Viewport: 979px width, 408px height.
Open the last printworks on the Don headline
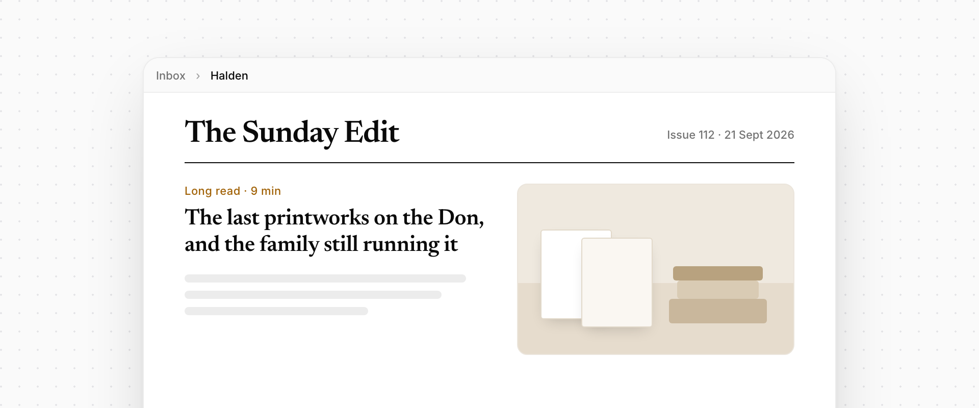pos(334,231)
